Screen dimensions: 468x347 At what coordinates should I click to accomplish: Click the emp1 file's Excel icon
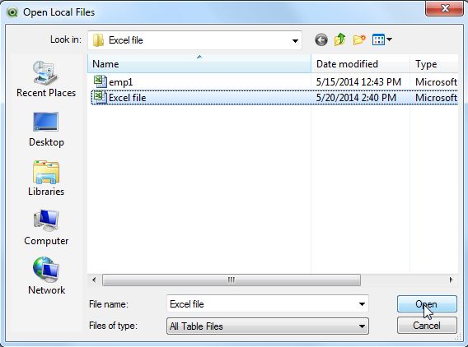(x=100, y=81)
